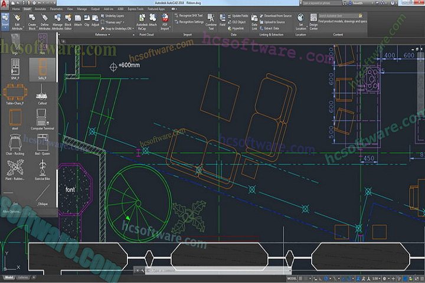Select the Model layout tab
Viewport: 425px width, 283px height.
(x=9, y=278)
